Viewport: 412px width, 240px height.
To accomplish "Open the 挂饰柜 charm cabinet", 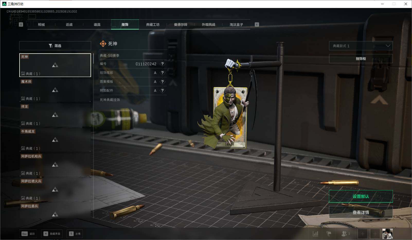I will tap(361, 59).
